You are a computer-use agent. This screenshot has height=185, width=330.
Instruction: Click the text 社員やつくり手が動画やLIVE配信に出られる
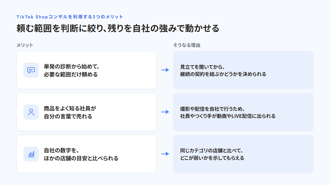[228, 116]
